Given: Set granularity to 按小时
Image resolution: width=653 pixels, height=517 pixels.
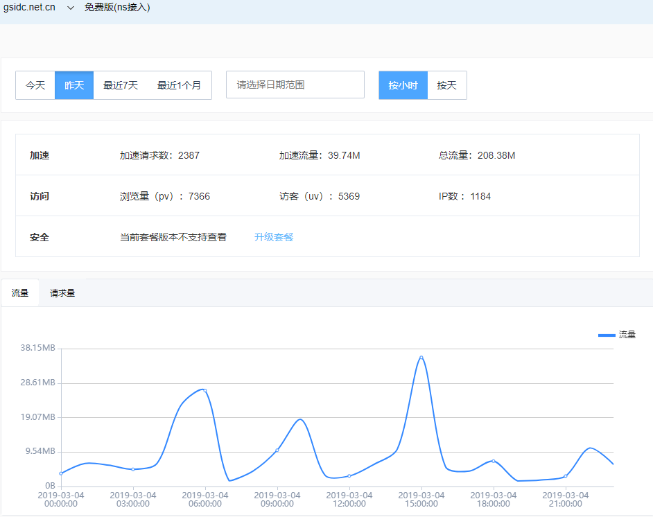Looking at the screenshot, I should (403, 85).
